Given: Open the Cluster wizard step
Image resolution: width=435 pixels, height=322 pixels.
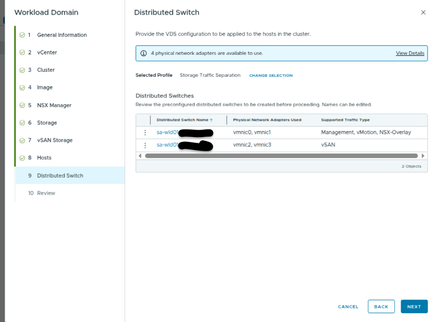Looking at the screenshot, I should [46, 70].
